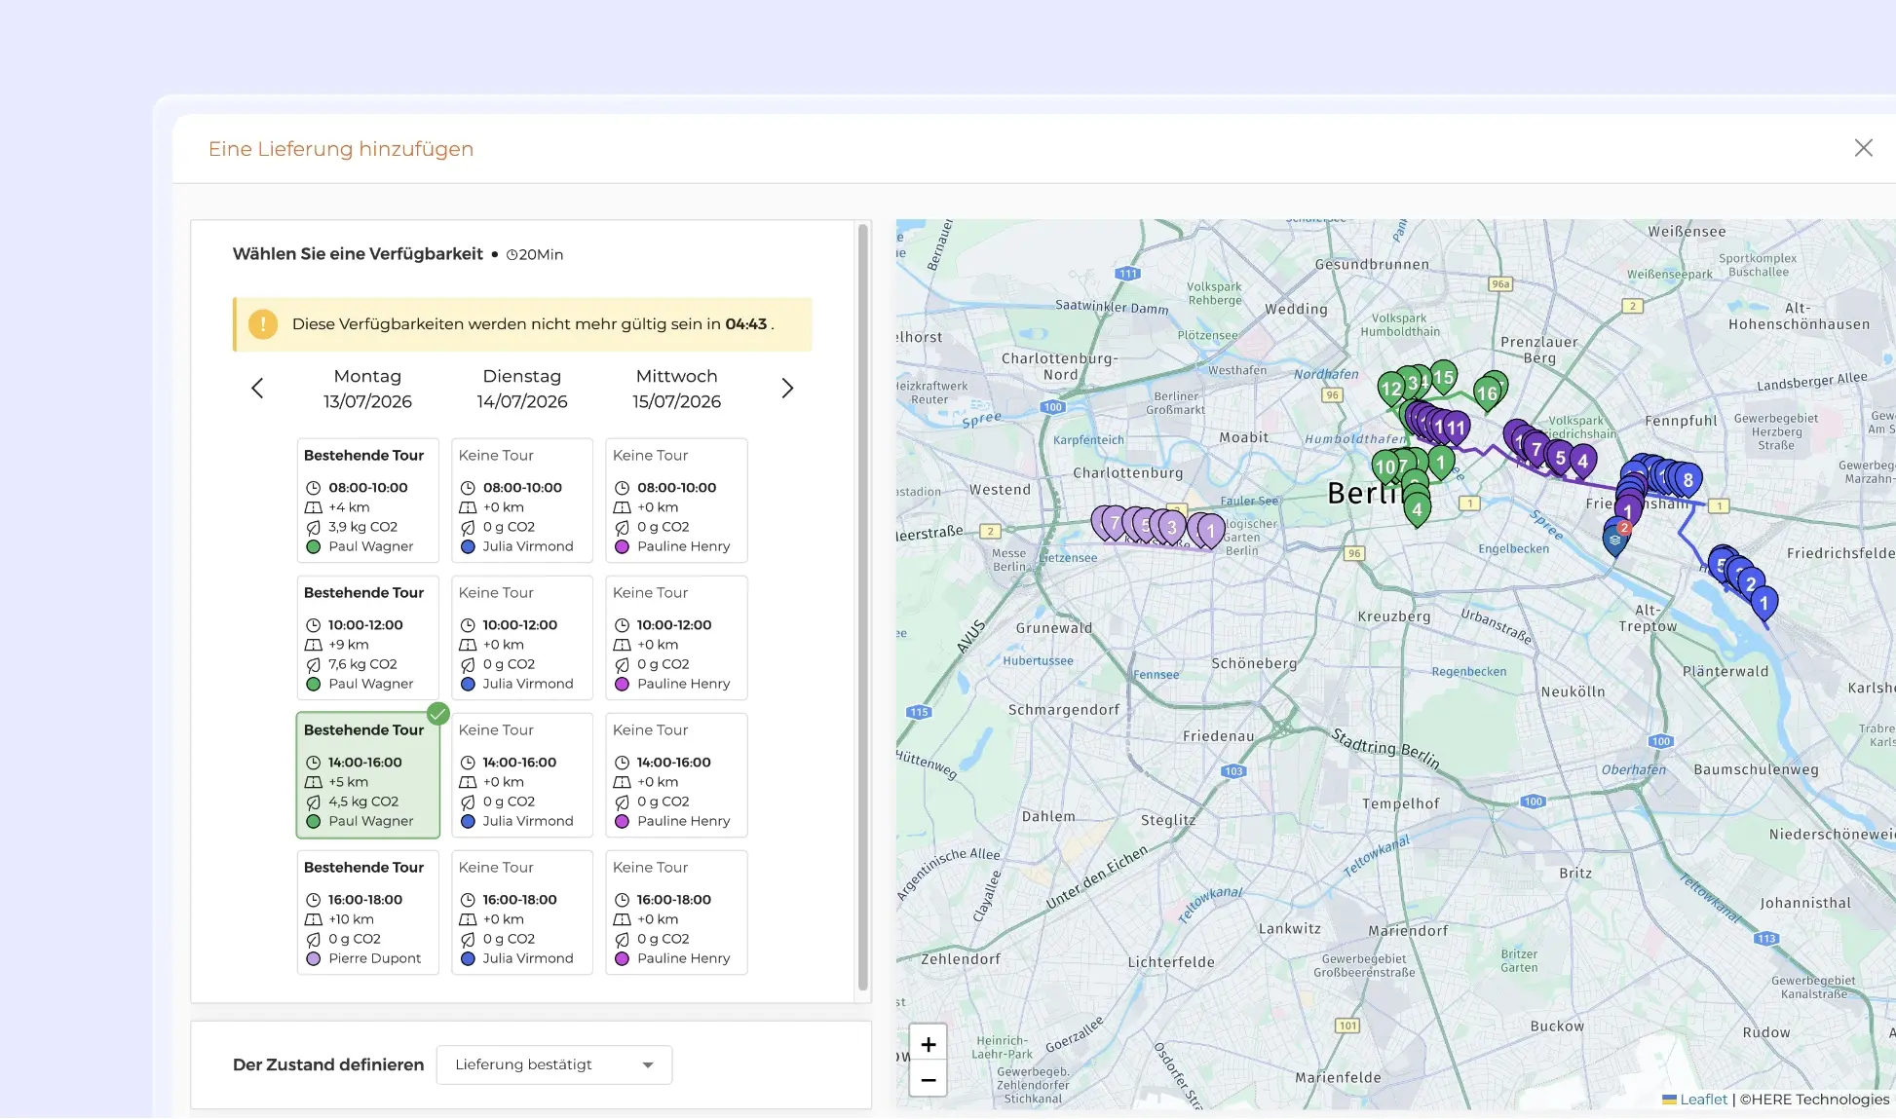Click purple map marker 7 near Volkspark Friedrichshain
This screenshot has height=1119, width=1896.
pyautogui.click(x=1536, y=449)
